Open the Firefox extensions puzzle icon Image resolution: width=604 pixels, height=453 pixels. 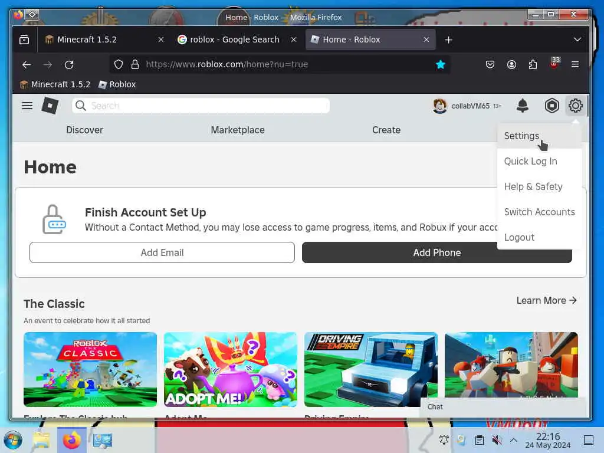[x=533, y=64]
